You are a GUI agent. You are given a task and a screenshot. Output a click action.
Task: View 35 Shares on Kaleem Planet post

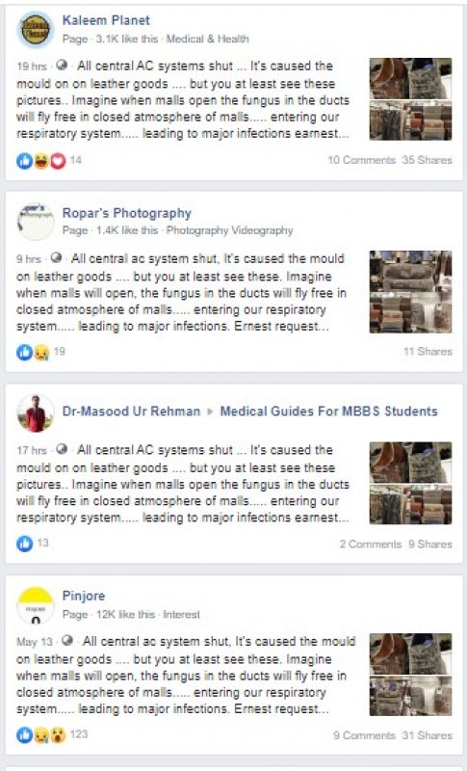[x=428, y=160]
